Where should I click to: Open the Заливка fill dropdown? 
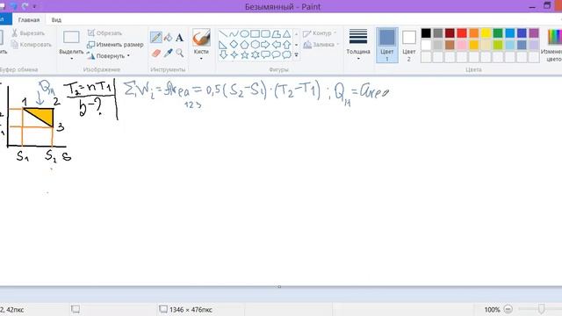click(x=321, y=45)
